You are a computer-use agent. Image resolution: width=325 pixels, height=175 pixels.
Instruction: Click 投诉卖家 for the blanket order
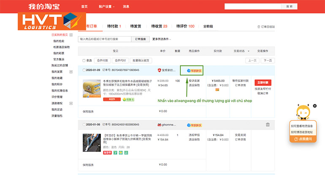(x=194, y=81)
